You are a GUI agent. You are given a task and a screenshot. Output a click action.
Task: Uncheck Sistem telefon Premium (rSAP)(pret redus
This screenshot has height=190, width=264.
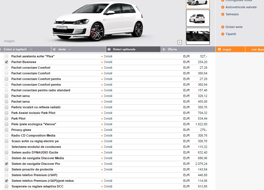[6, 181]
